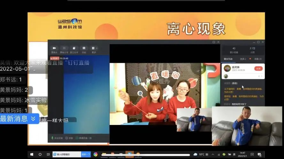Expand the system tray hidden icons arrow
Image resolution: width=284 pixels, height=159 pixels.
point(213,154)
